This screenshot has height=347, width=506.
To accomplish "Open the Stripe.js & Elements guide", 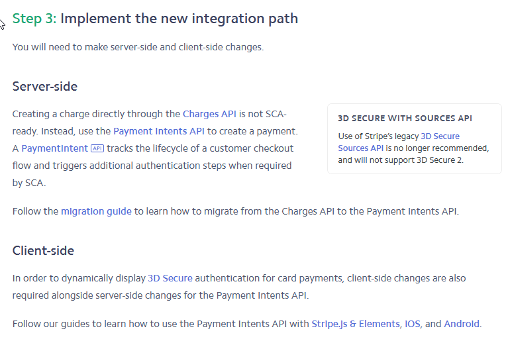I will 356,324.
